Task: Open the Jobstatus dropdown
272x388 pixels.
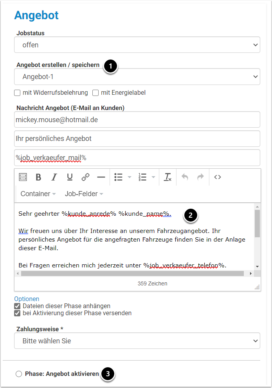Action: (x=137, y=45)
